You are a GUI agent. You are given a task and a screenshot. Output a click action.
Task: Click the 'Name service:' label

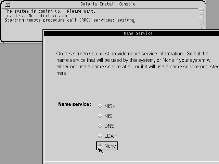pyautogui.click(x=75, y=104)
